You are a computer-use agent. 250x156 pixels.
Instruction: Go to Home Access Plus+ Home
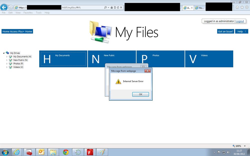17,31
